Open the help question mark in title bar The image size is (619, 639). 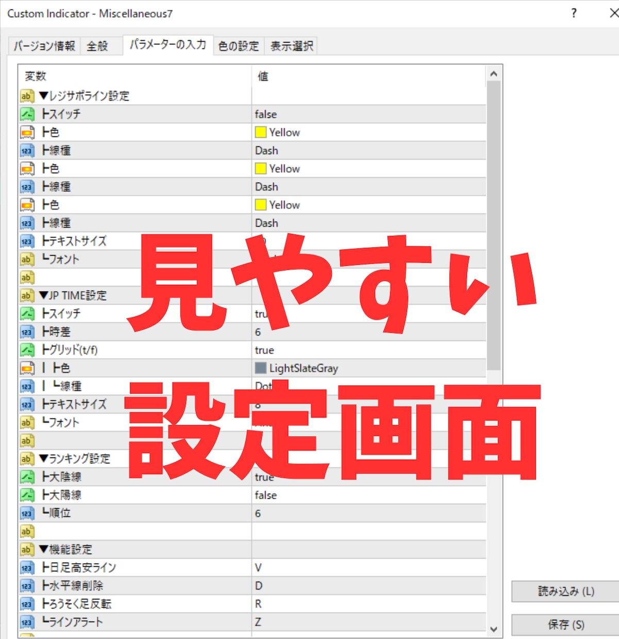pyautogui.click(x=574, y=13)
